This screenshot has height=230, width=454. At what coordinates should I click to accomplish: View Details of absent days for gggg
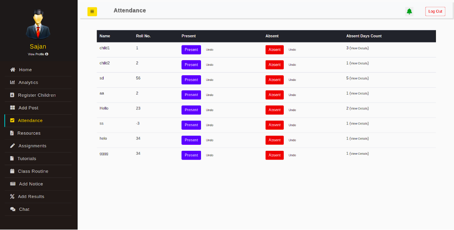click(359, 154)
